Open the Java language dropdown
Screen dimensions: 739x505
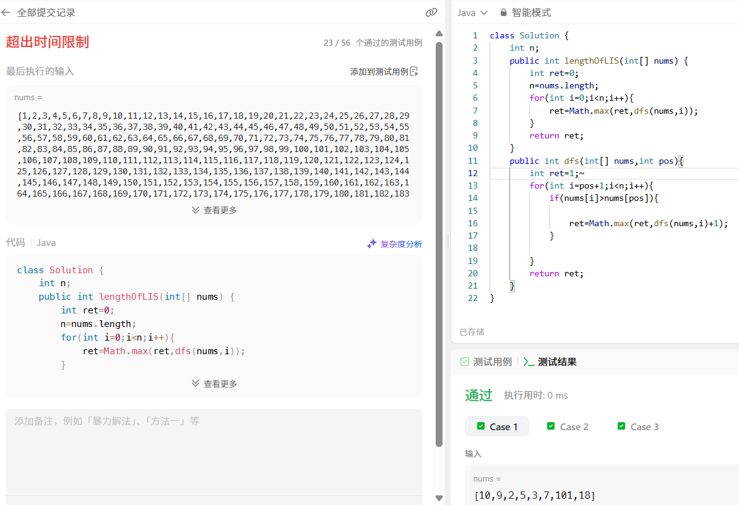click(x=472, y=13)
